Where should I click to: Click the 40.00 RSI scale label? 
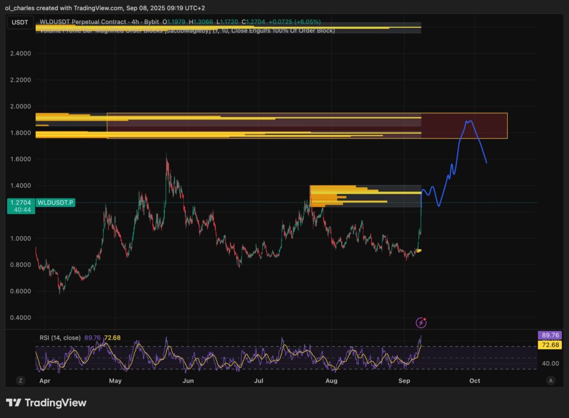pos(550,363)
